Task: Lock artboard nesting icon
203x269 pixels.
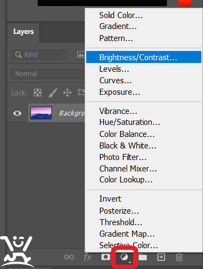Action: click(x=81, y=93)
